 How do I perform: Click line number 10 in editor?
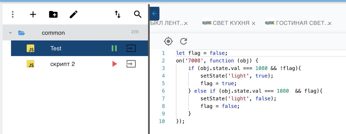pyautogui.click(x=162, y=121)
